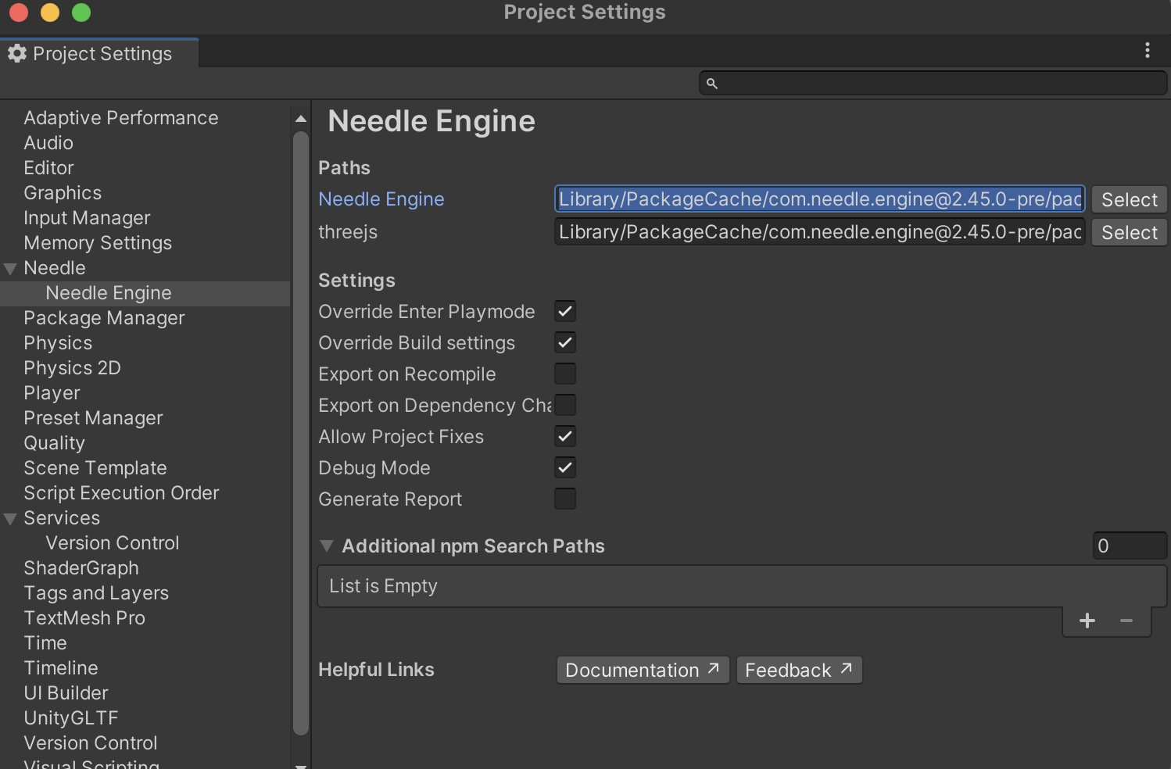This screenshot has width=1171, height=769.
Task: Disable Debug Mode
Action: click(x=564, y=467)
